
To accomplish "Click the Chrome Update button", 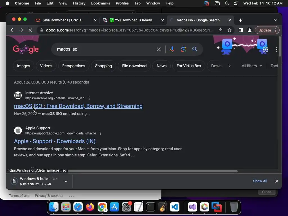I will (265, 30).
